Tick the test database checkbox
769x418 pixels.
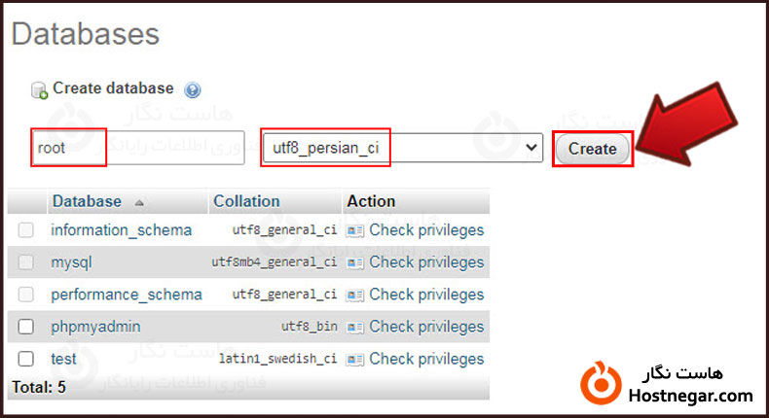(26, 359)
